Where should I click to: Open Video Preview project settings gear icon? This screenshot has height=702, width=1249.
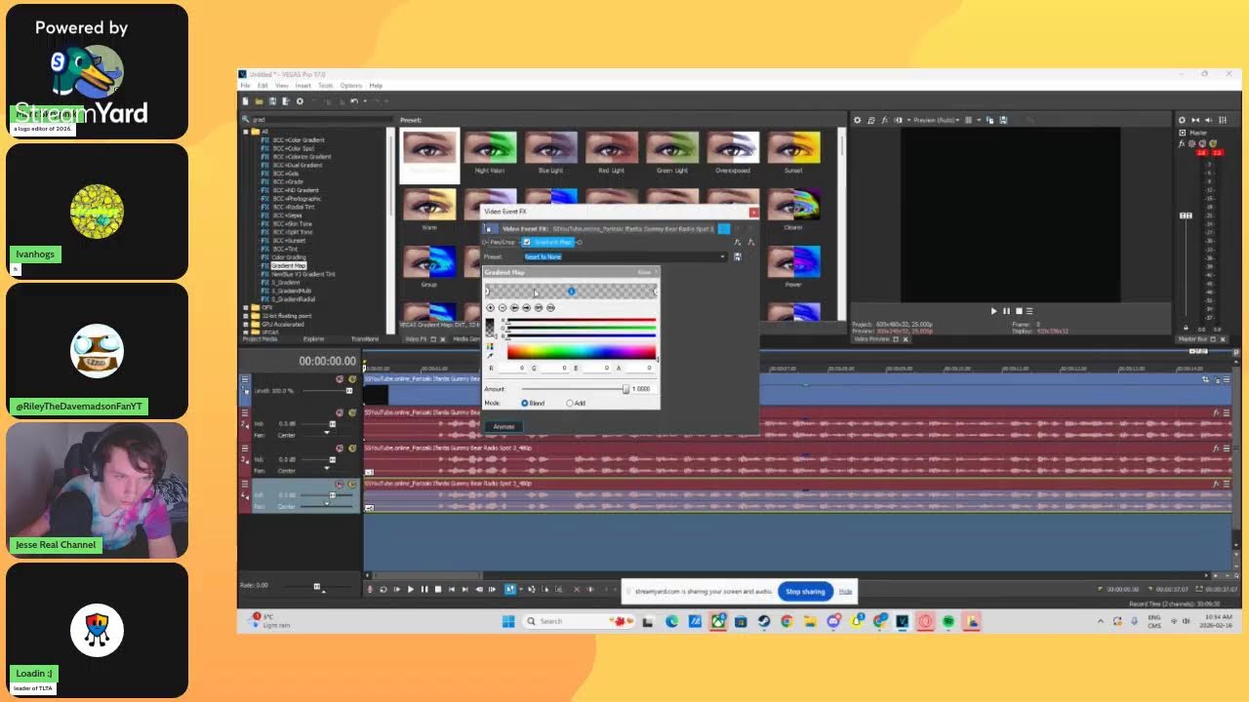click(x=857, y=120)
